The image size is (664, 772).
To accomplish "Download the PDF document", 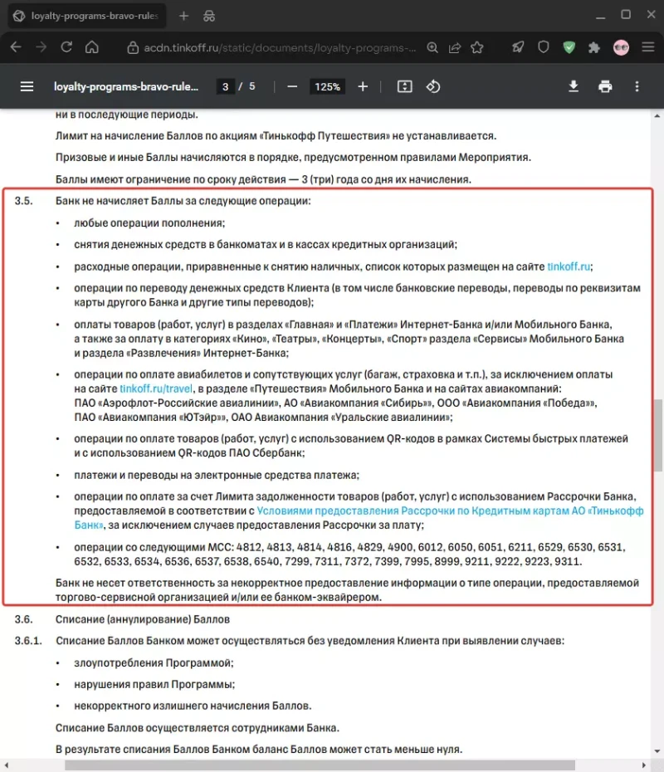I will pos(574,86).
